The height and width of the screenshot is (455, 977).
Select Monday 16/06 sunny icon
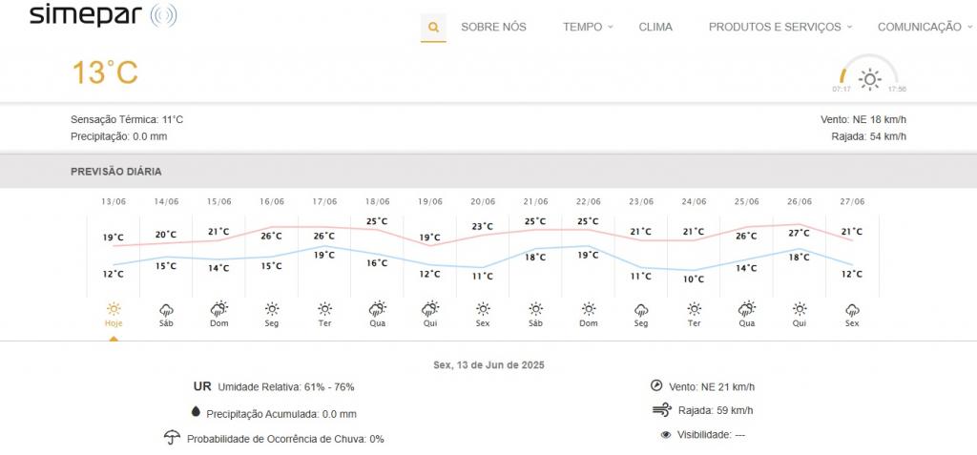coord(272,309)
